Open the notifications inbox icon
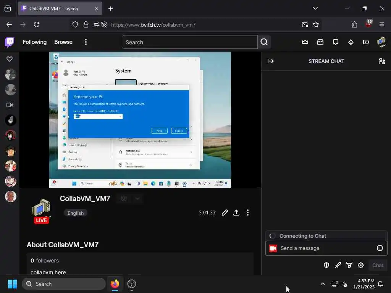The width and height of the screenshot is (391, 293). click(x=320, y=42)
